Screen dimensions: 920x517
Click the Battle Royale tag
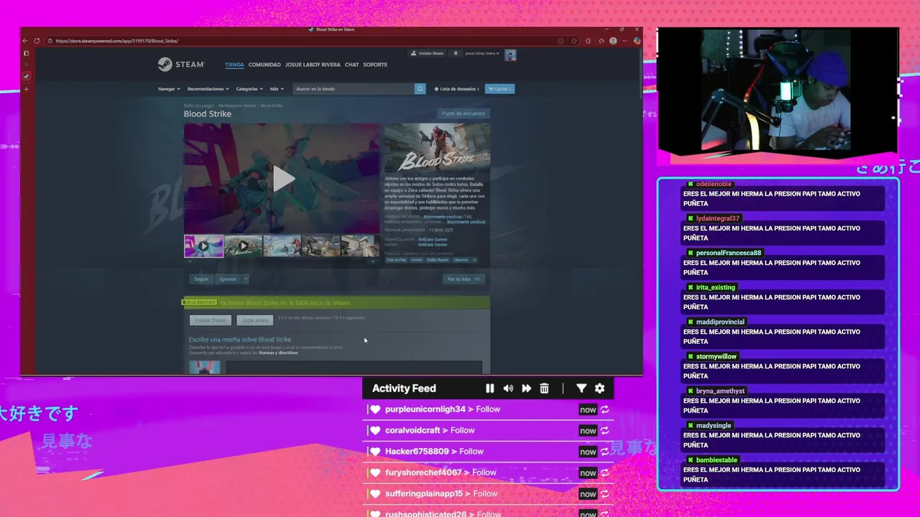(x=438, y=260)
